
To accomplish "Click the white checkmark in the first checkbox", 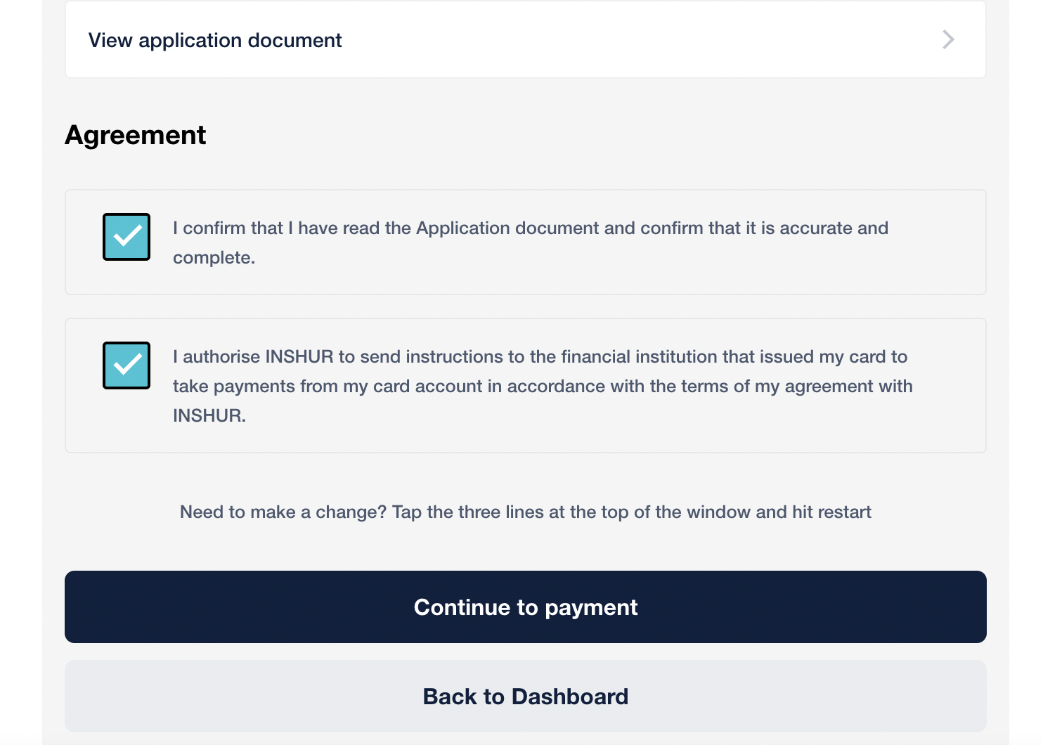I will (128, 236).
